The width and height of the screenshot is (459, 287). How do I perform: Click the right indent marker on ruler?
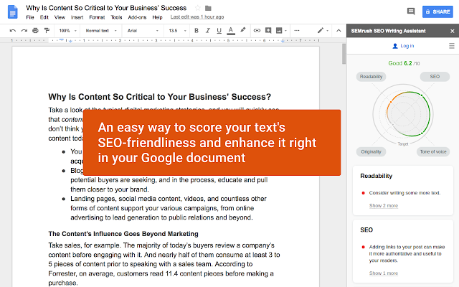(283, 41)
